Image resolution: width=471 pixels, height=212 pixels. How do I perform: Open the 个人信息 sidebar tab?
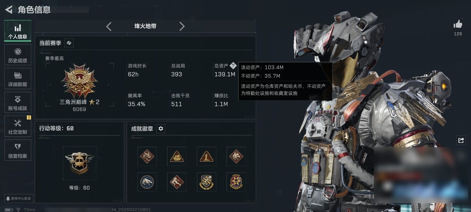click(18, 31)
